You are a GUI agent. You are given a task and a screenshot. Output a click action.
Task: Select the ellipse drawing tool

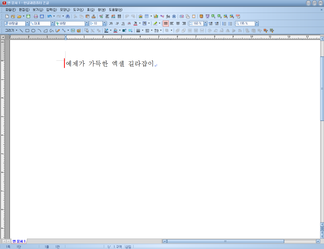coord(33,31)
